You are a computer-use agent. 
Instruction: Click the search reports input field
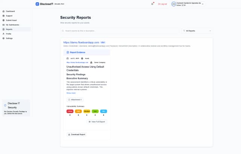tap(120, 30)
